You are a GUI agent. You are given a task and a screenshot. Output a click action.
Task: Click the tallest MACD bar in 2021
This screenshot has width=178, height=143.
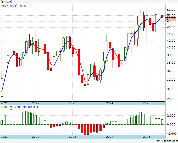click(x=14, y=117)
